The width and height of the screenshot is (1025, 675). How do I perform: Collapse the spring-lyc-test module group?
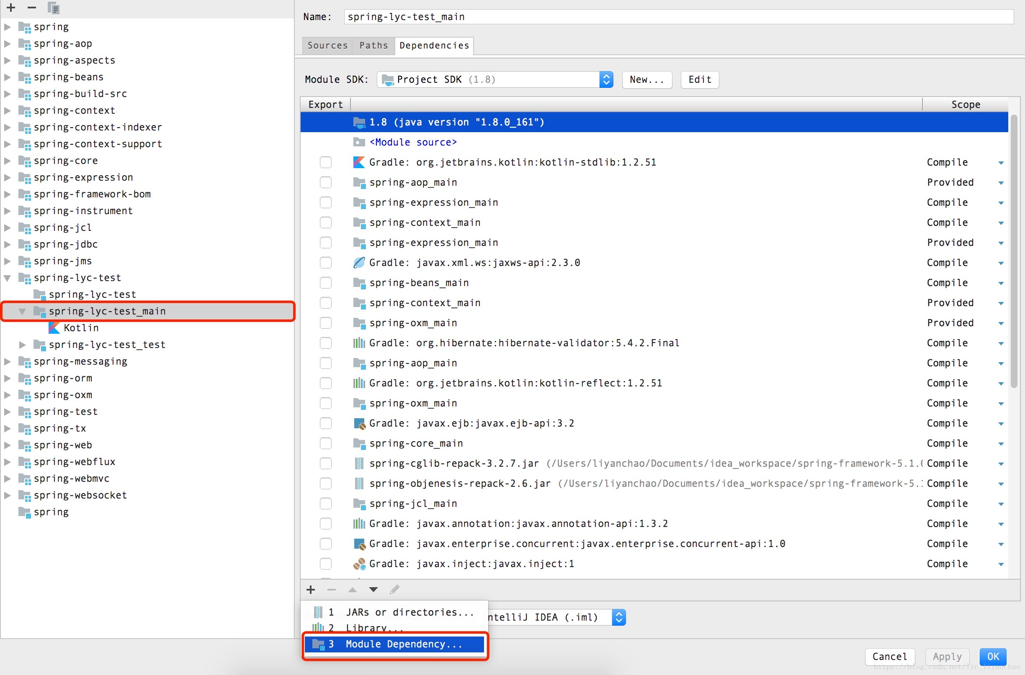[x=8, y=278]
